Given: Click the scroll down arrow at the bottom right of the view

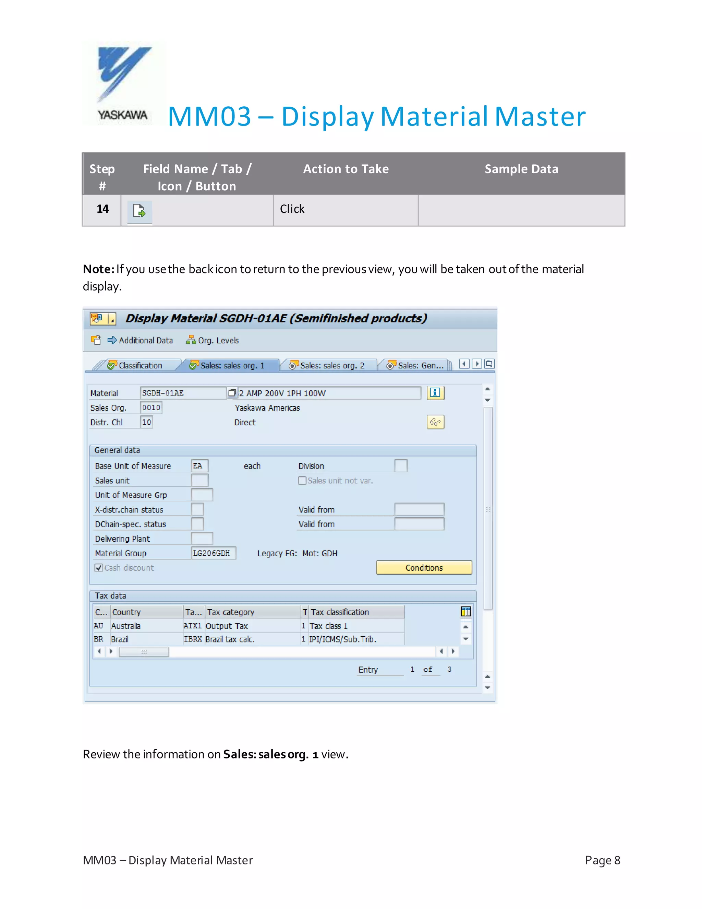Looking at the screenshot, I should [x=487, y=688].
